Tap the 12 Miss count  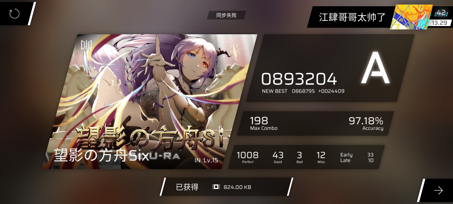pyautogui.click(x=321, y=157)
